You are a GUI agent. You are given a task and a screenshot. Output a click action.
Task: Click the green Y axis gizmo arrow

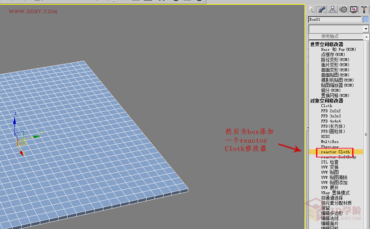tap(37, 137)
